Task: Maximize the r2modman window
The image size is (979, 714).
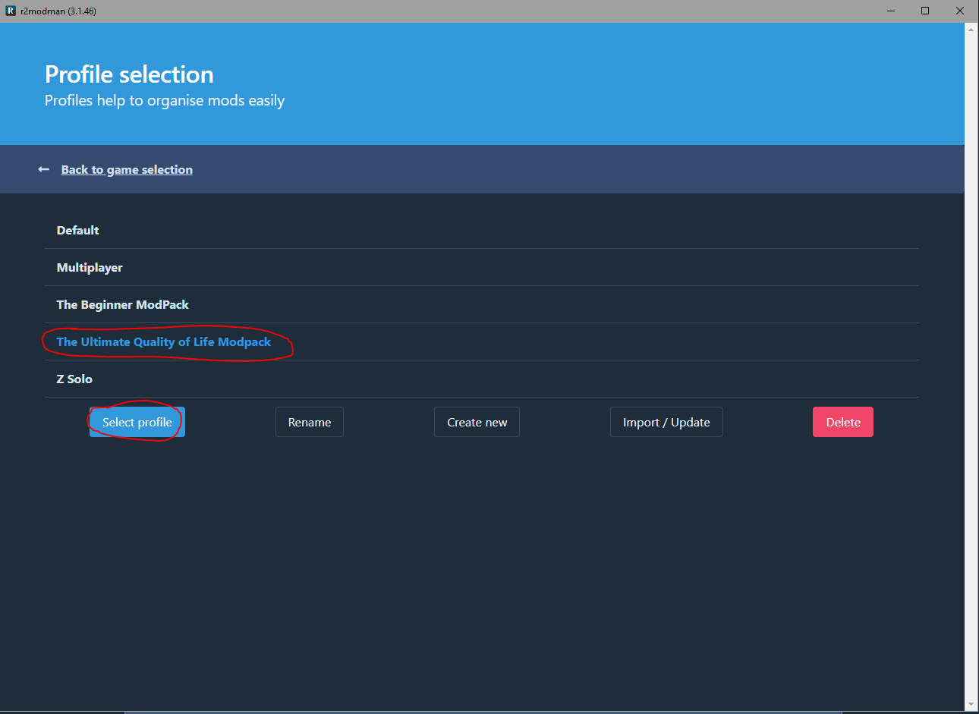Action: pyautogui.click(x=925, y=11)
